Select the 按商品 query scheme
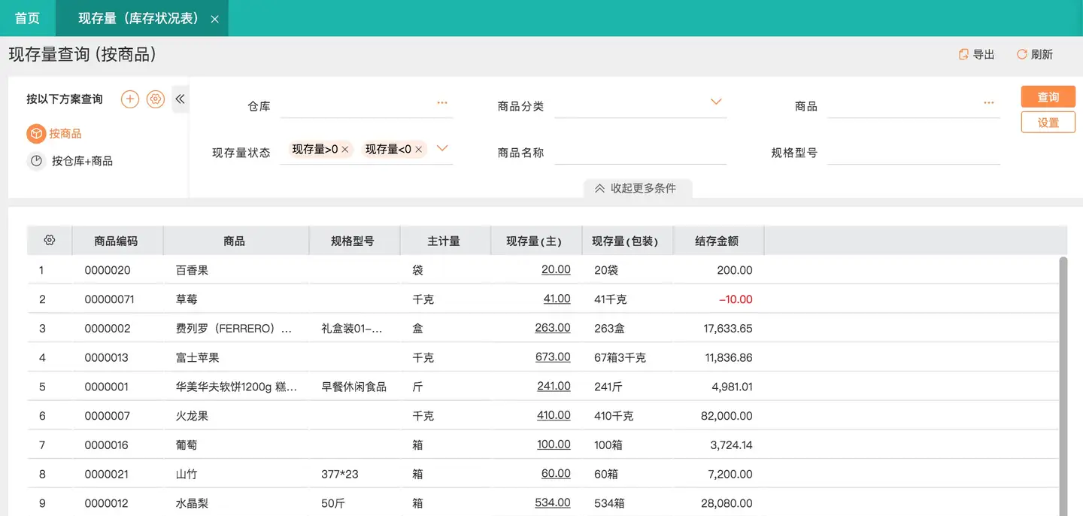 [65, 134]
